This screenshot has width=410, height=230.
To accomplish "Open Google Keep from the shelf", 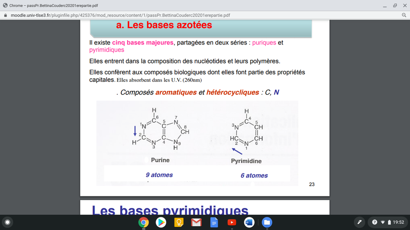I will [x=178, y=222].
